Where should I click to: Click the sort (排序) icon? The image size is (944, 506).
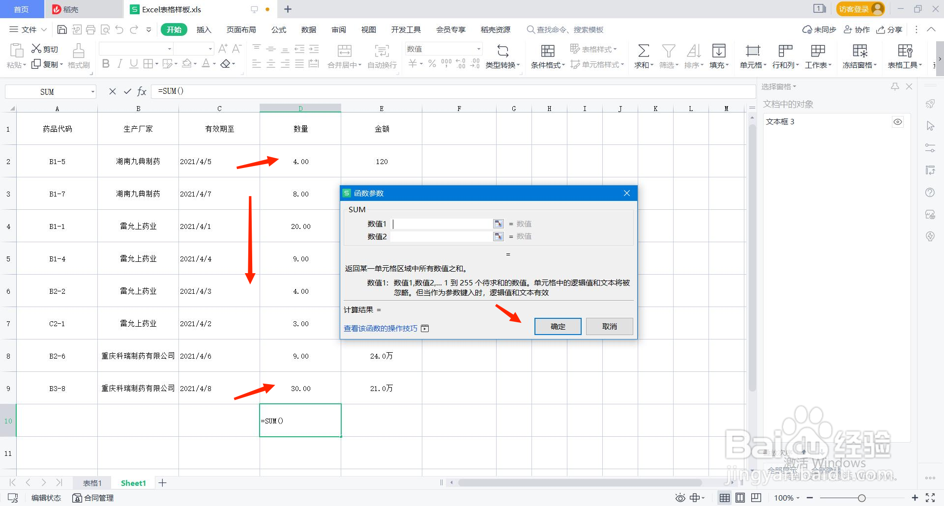click(x=693, y=51)
